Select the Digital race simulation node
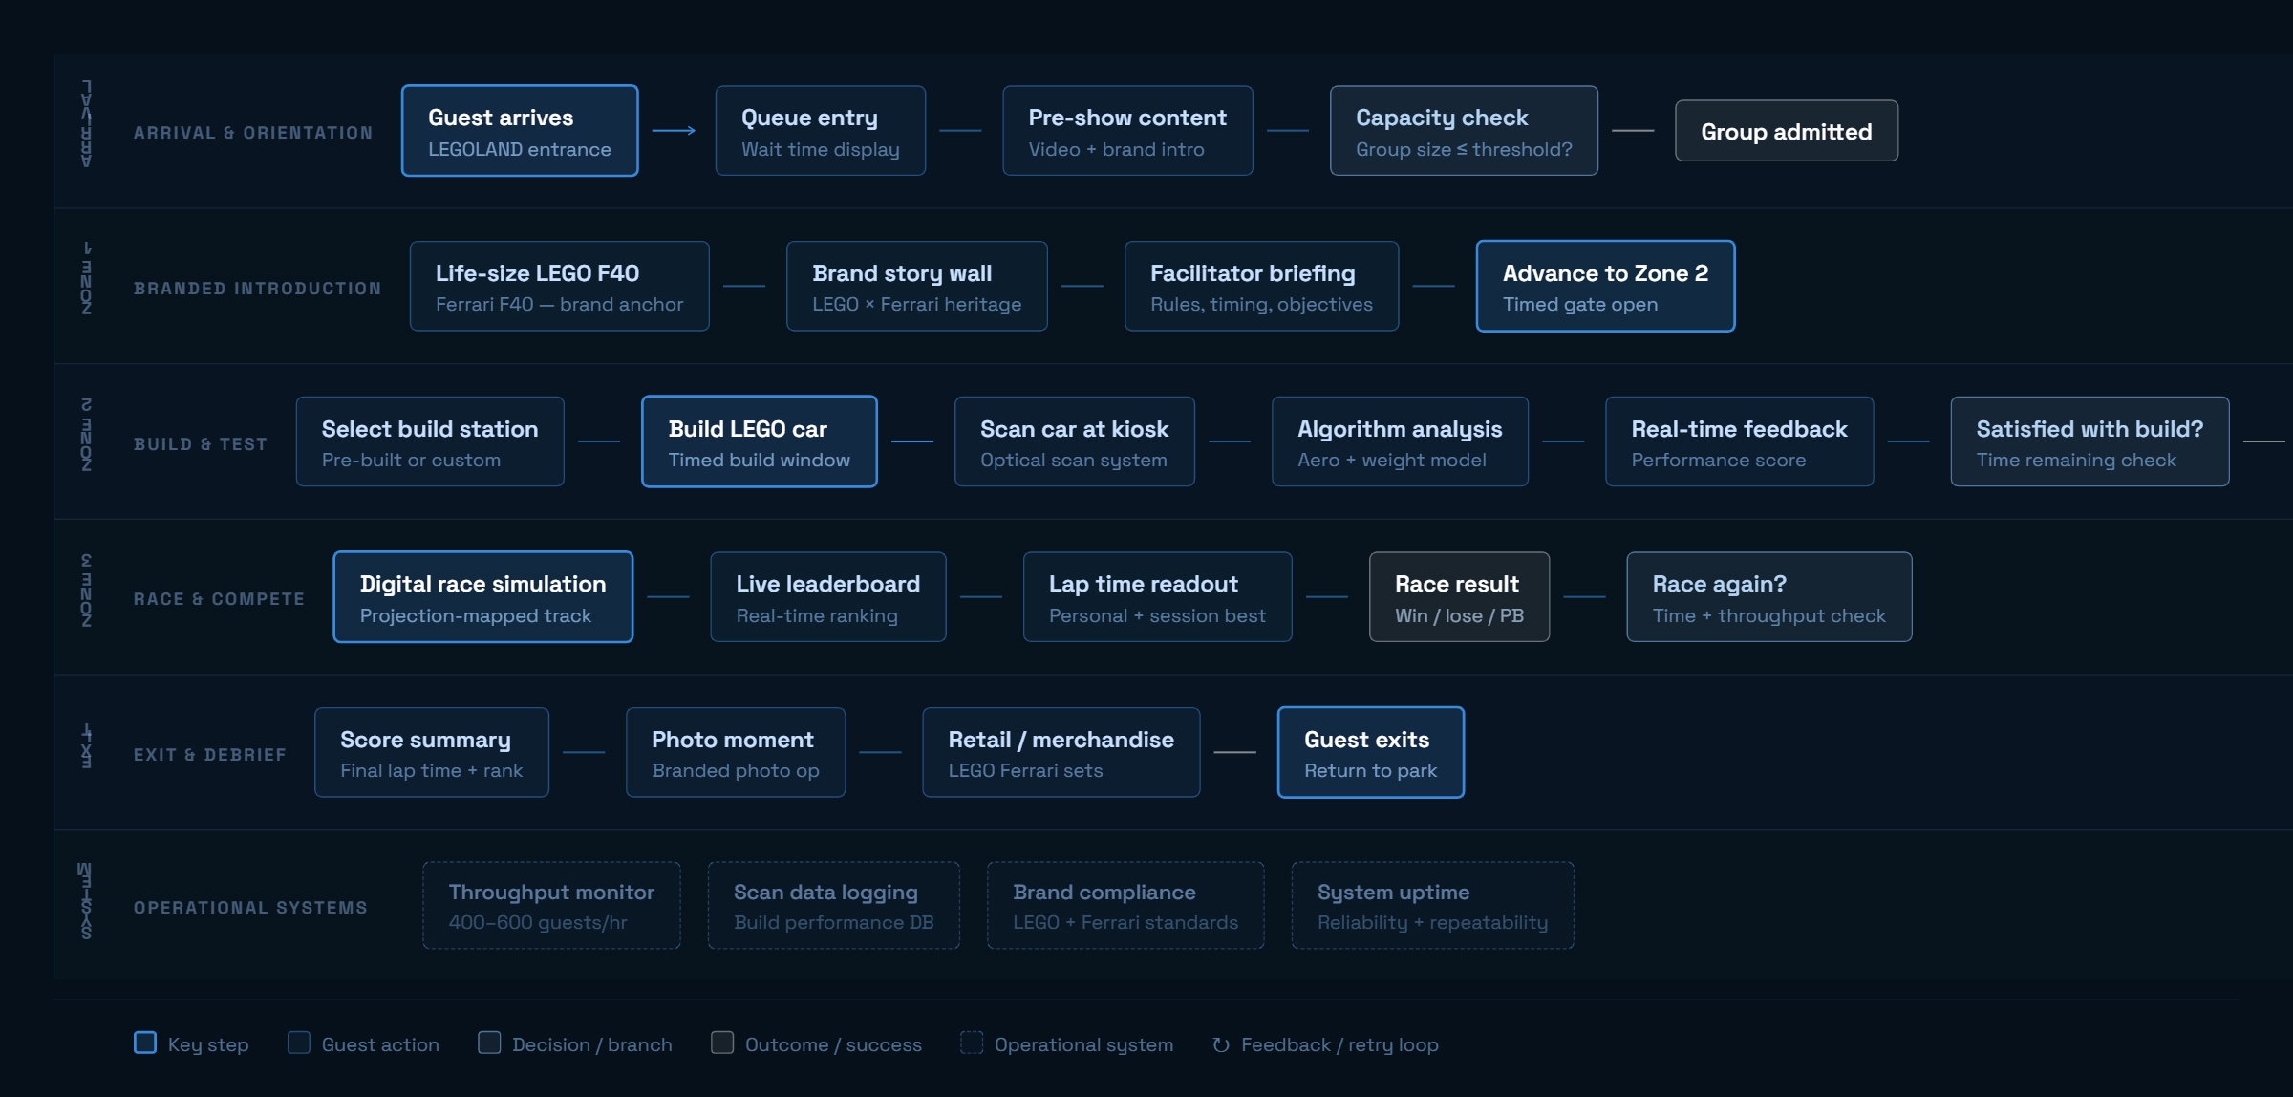 point(483,597)
